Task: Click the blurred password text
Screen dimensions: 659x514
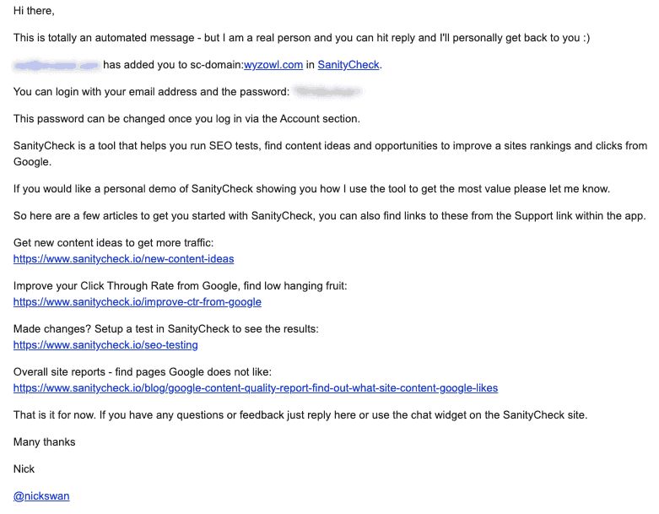Action: pos(327,91)
